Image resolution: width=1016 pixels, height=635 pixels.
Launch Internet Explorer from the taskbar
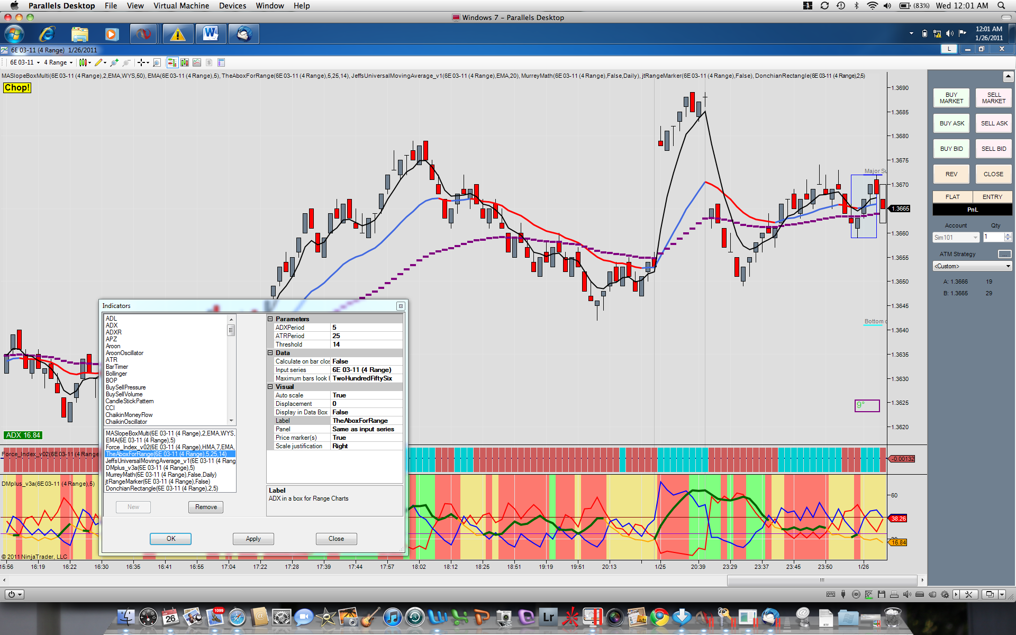point(48,34)
